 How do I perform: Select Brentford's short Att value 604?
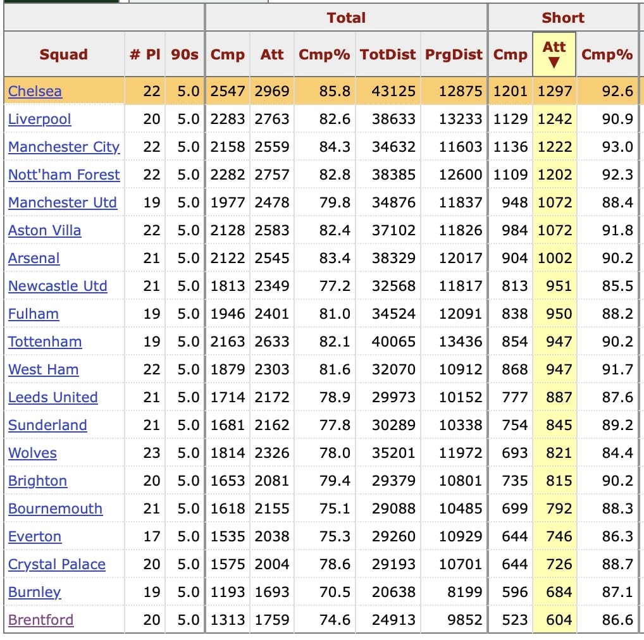(x=559, y=620)
